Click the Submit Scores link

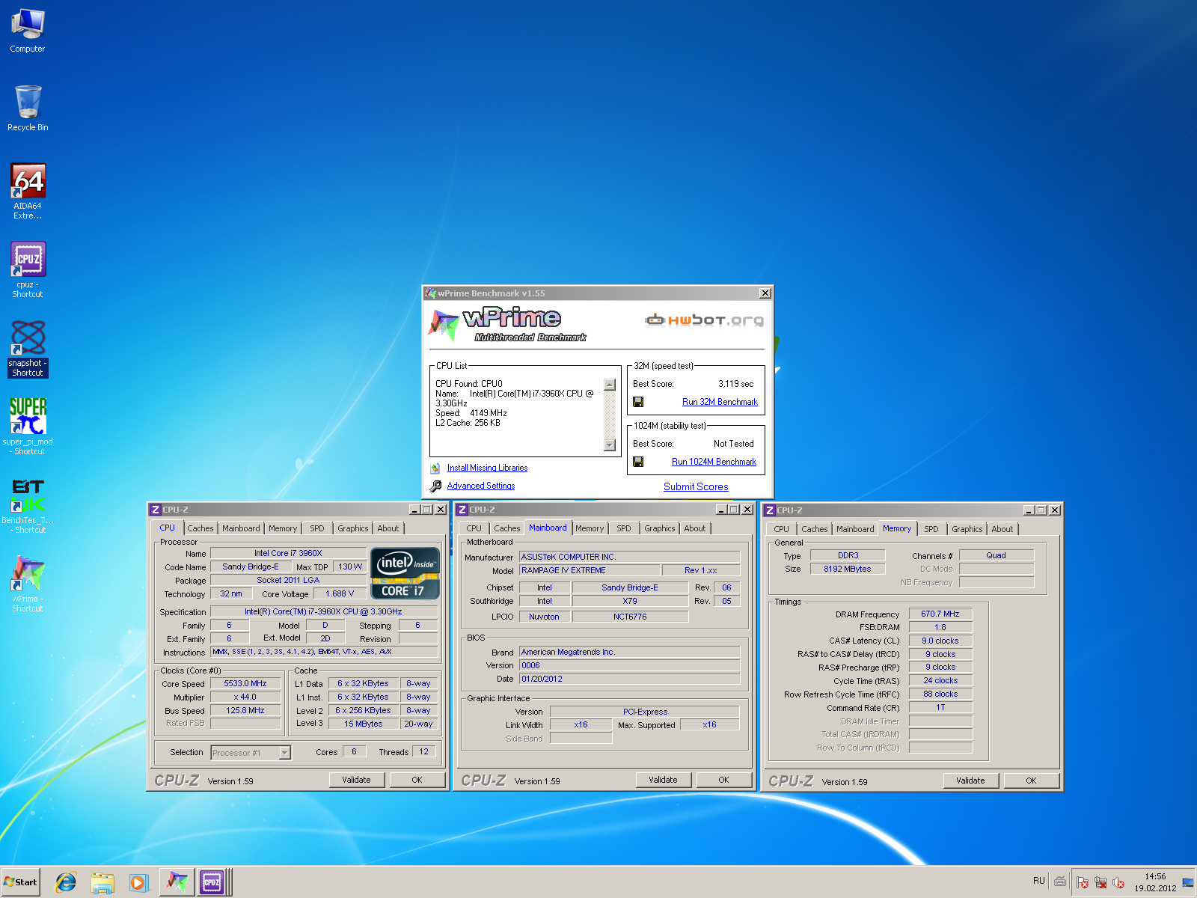pyautogui.click(x=696, y=486)
